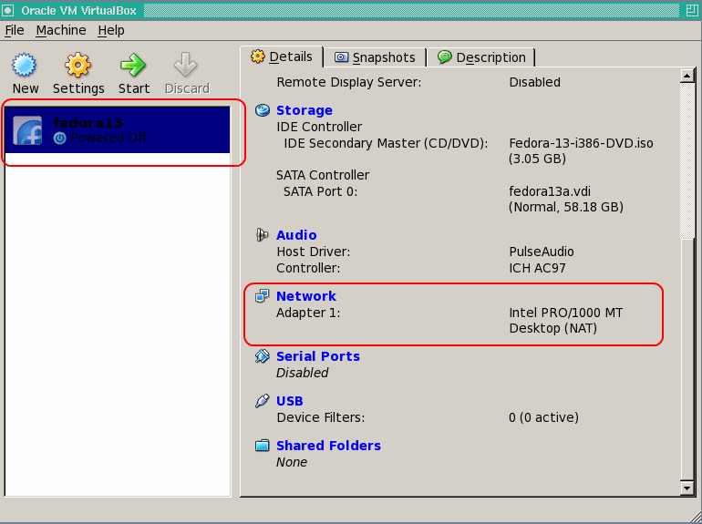This screenshot has width=702, height=524.
Task: Click the Shared Folders folder icon
Action: [263, 446]
